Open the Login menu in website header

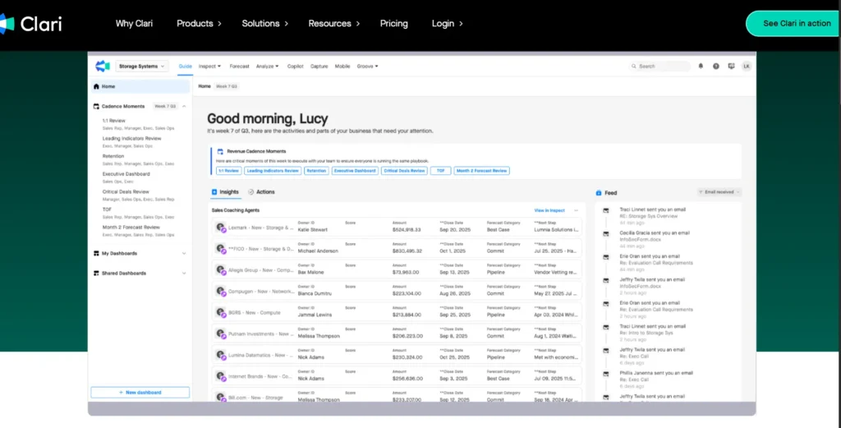[448, 24]
